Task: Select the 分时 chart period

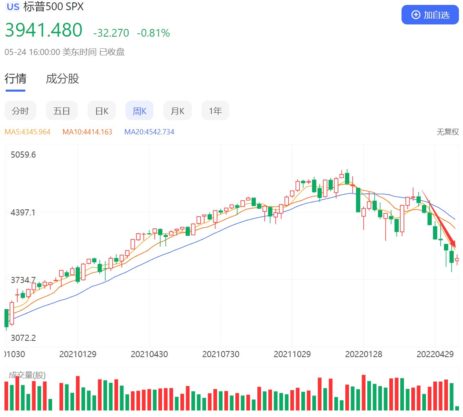Action: 20,111
